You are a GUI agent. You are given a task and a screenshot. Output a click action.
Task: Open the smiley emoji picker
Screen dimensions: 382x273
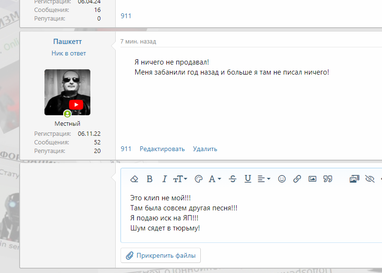click(282, 179)
